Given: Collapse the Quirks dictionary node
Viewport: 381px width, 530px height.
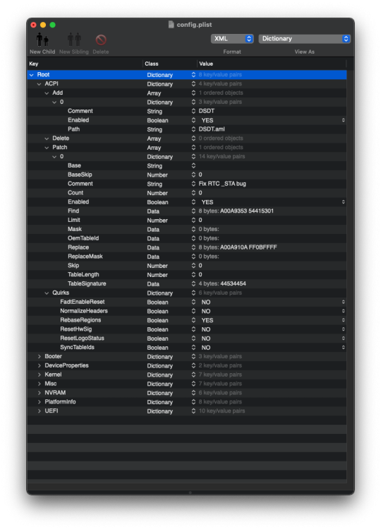Looking at the screenshot, I should click(x=47, y=293).
